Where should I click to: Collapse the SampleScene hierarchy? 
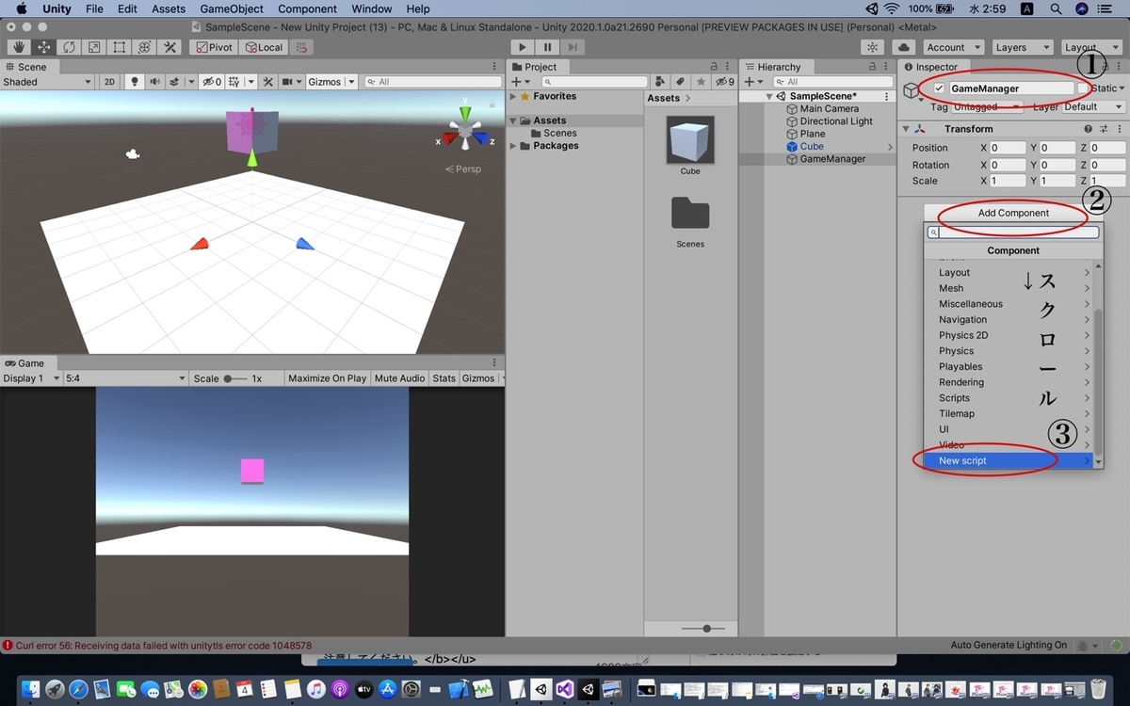coord(769,96)
